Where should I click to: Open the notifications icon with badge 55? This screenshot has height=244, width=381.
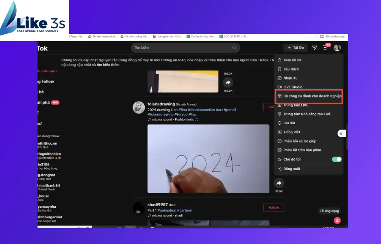tap(325, 47)
